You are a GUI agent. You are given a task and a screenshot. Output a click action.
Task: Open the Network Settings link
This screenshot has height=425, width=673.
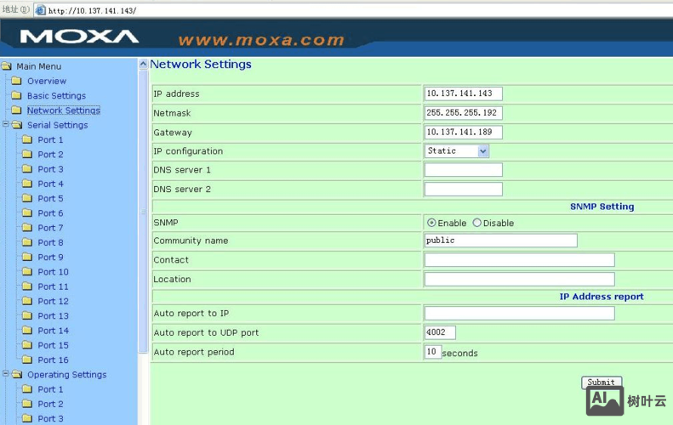64,110
